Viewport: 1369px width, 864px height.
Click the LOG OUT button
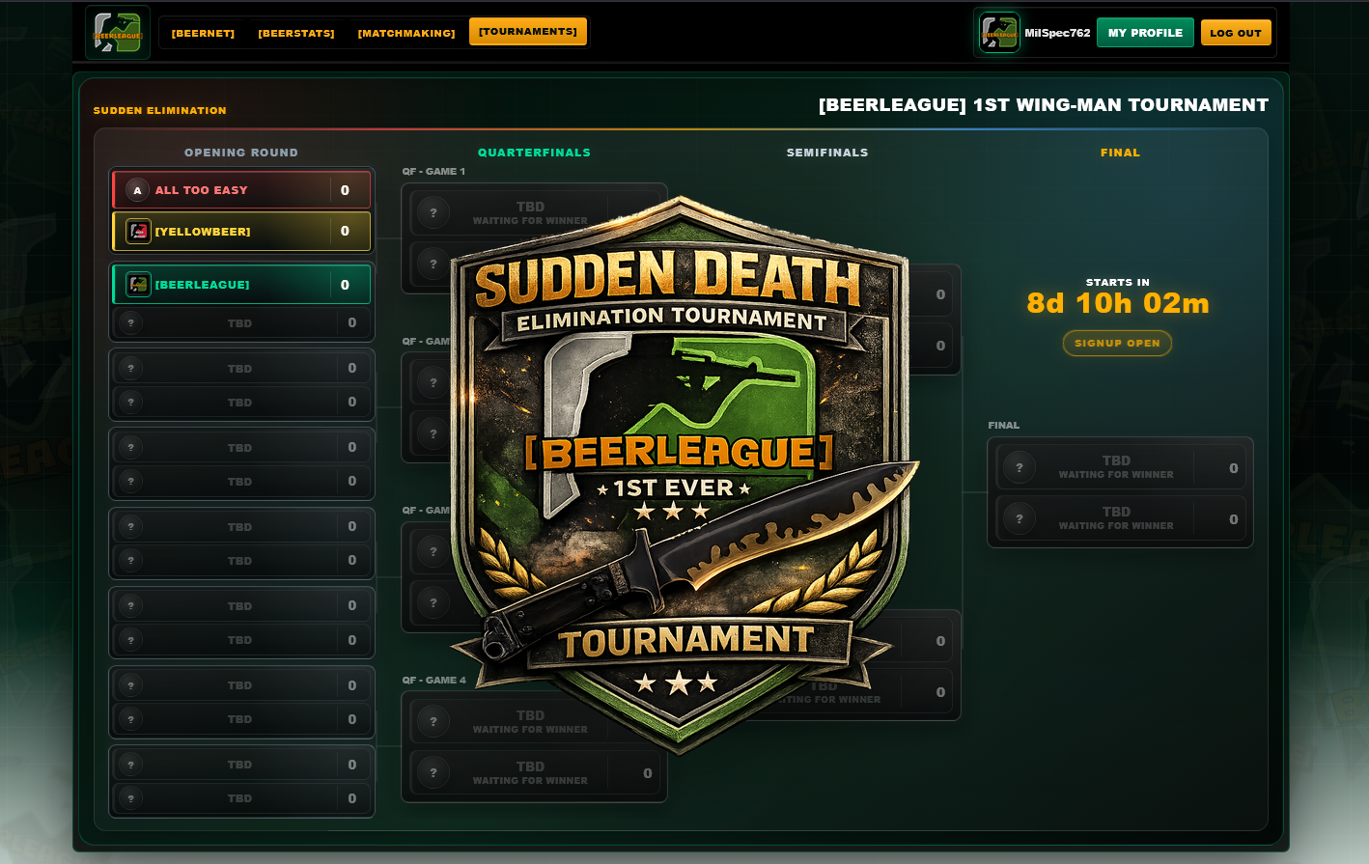point(1236,33)
